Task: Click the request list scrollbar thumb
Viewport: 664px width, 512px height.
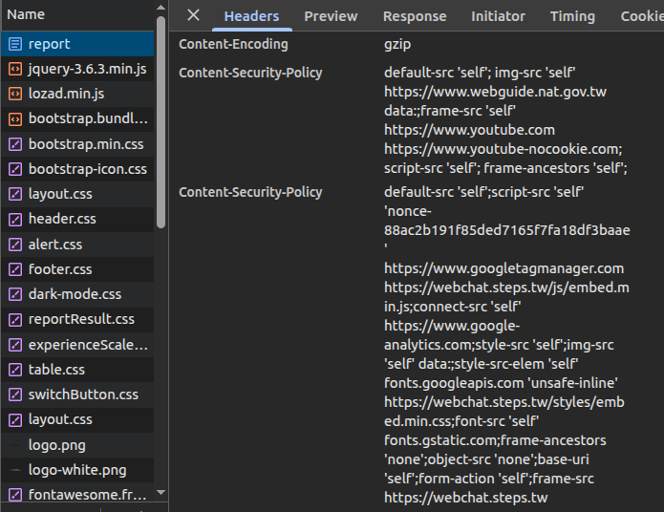Action: 161,122
